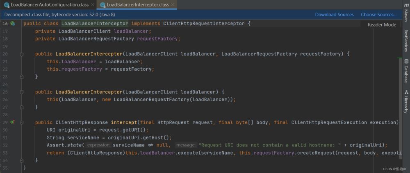Click the green marker on the editor scrollbar stripe

point(400,58)
